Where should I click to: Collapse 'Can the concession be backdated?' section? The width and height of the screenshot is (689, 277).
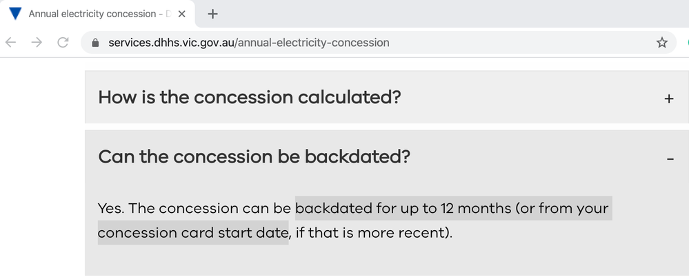[254, 157]
